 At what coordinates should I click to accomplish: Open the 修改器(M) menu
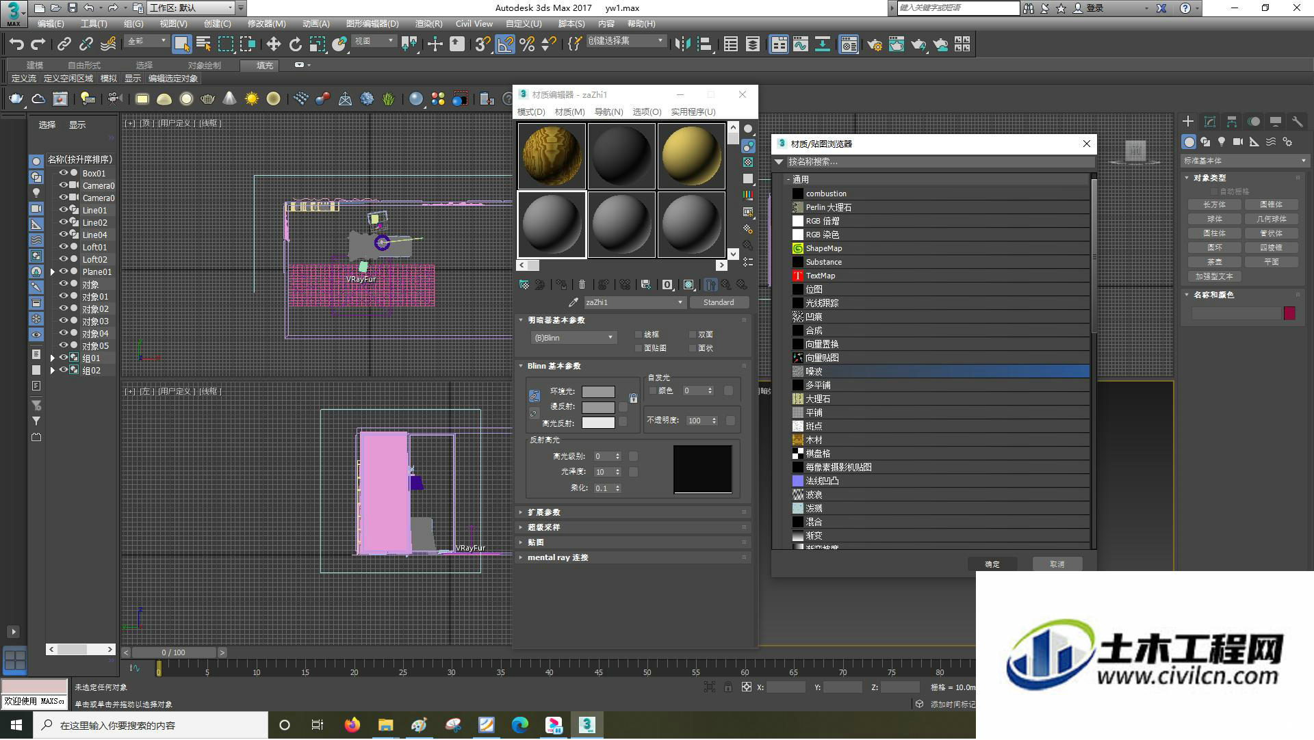point(267,24)
